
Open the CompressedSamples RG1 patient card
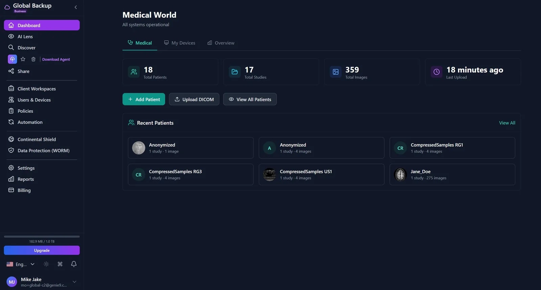tap(452, 148)
